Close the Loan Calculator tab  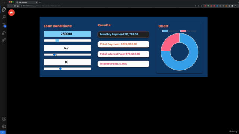(x=36, y=2)
